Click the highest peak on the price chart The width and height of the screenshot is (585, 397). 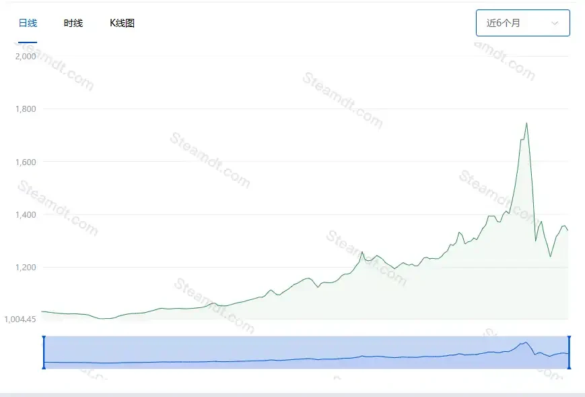(x=527, y=123)
